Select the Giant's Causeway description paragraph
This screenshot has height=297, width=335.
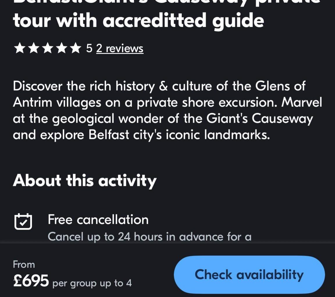167,110
